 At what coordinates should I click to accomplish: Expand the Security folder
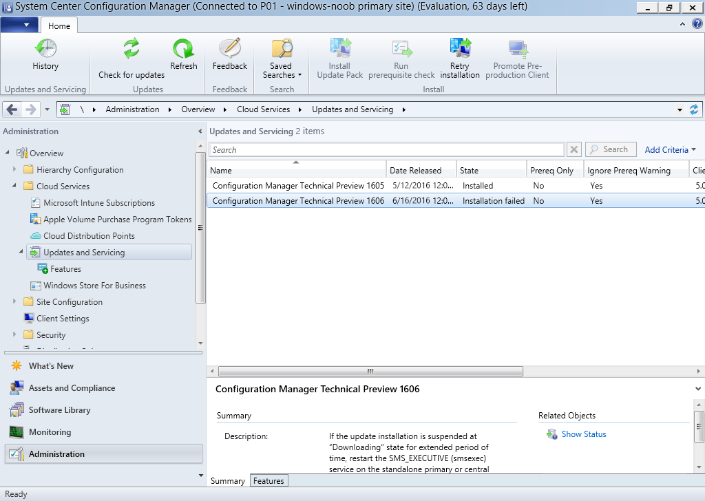[14, 334]
